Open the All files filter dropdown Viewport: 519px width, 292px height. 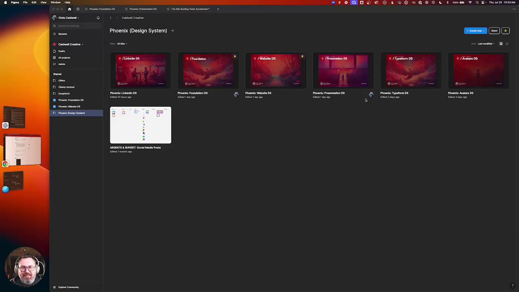(122, 44)
